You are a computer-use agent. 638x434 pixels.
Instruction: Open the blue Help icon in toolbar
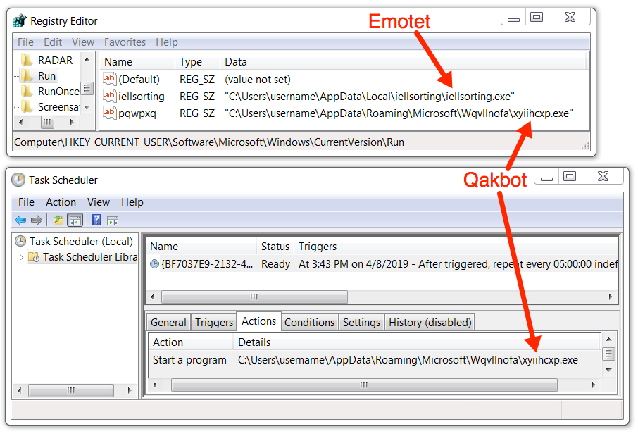coord(96,220)
